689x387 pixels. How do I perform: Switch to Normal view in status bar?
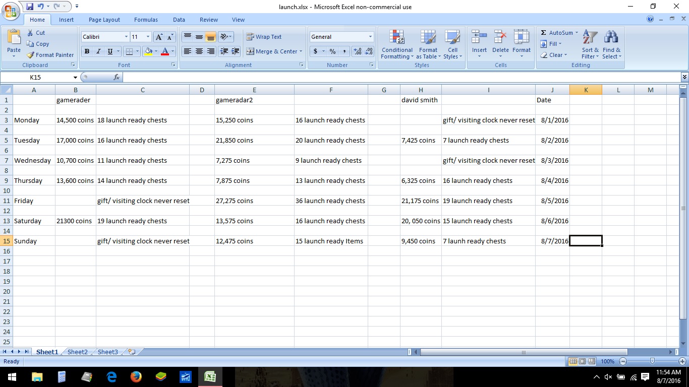pyautogui.click(x=573, y=361)
